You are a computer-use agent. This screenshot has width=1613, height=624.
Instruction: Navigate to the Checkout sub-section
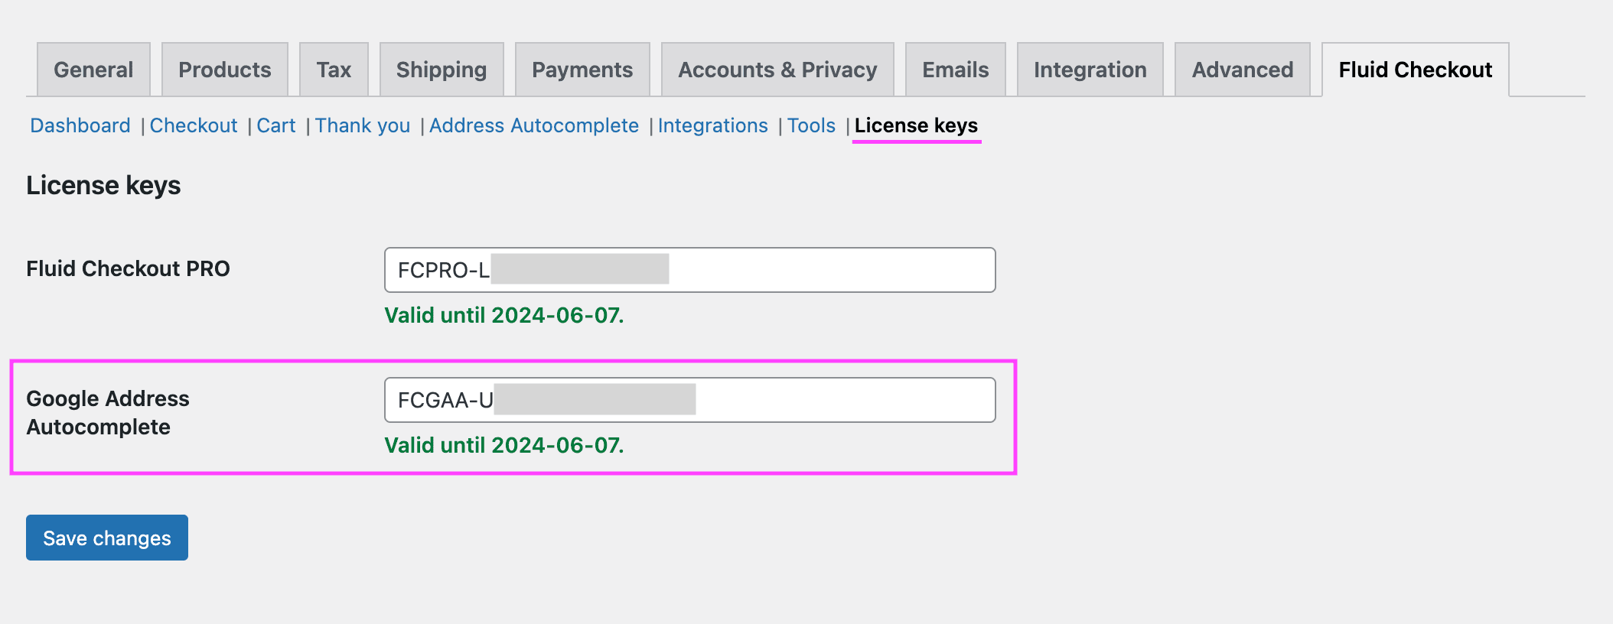(x=194, y=125)
